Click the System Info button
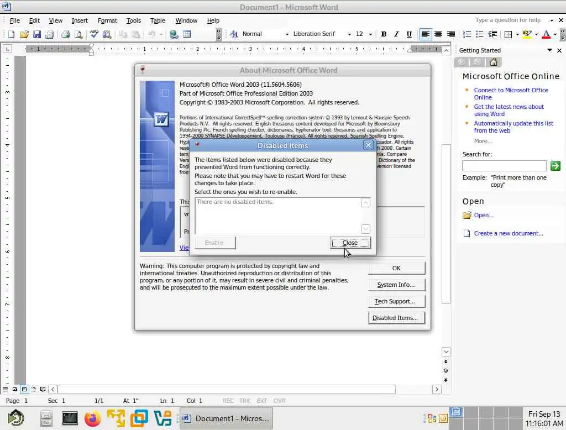The height and width of the screenshot is (430, 566). (396, 285)
